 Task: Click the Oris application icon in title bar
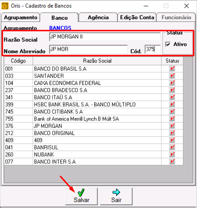point(5,6)
